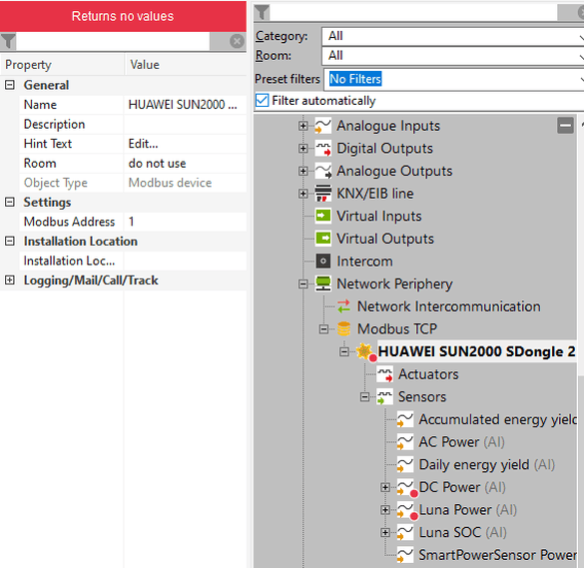Click the properties panel filter funnel icon
Image resolution: width=584 pixels, height=568 pixels.
point(8,41)
